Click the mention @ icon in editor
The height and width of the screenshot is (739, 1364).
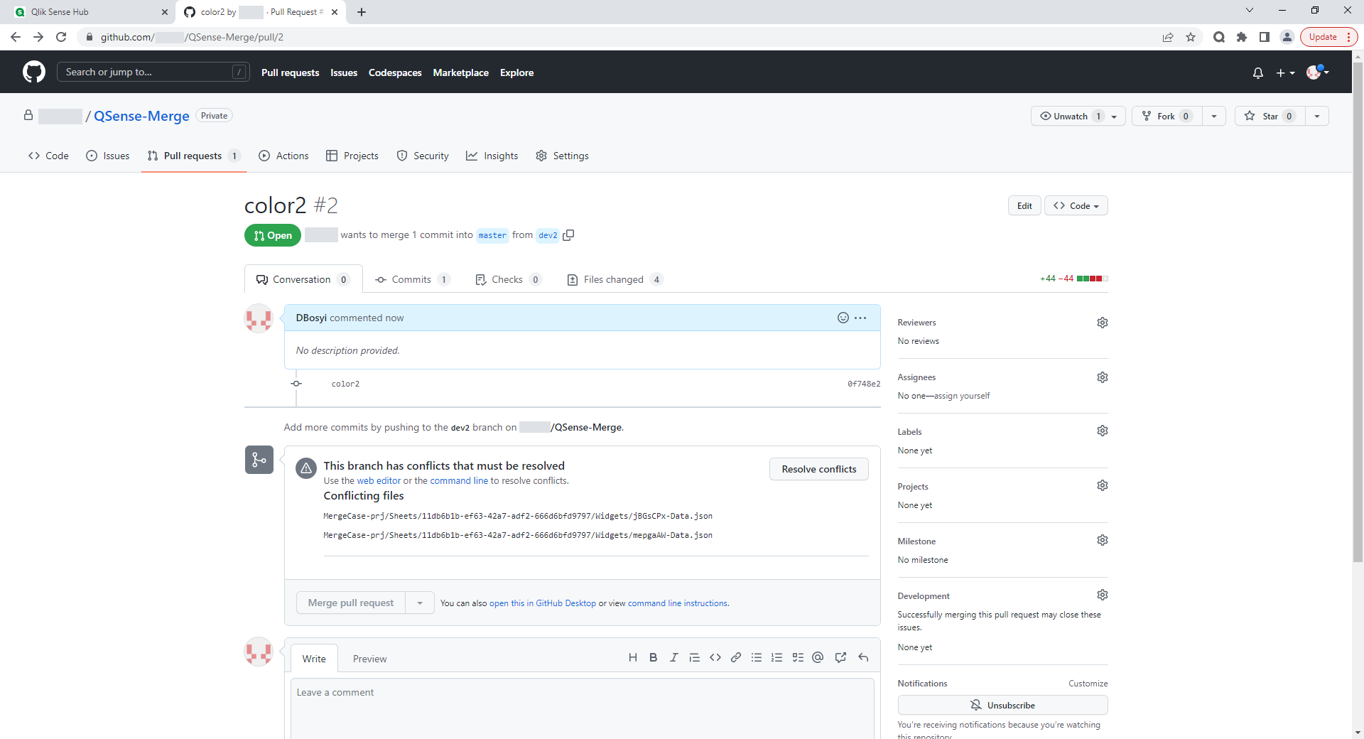click(818, 658)
